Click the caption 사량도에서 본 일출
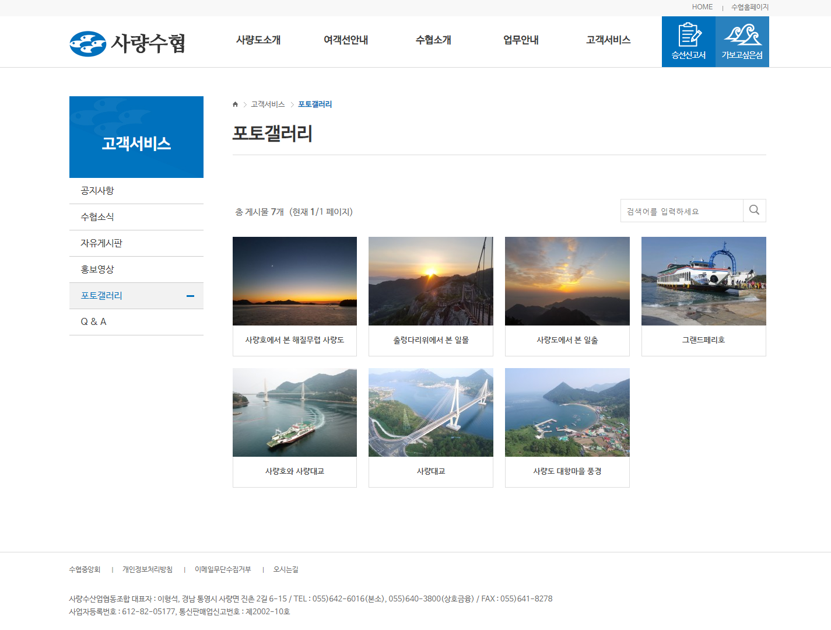This screenshot has width=831, height=630. (567, 340)
